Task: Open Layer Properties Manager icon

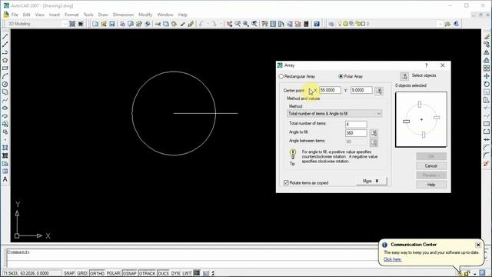Action: (331, 24)
